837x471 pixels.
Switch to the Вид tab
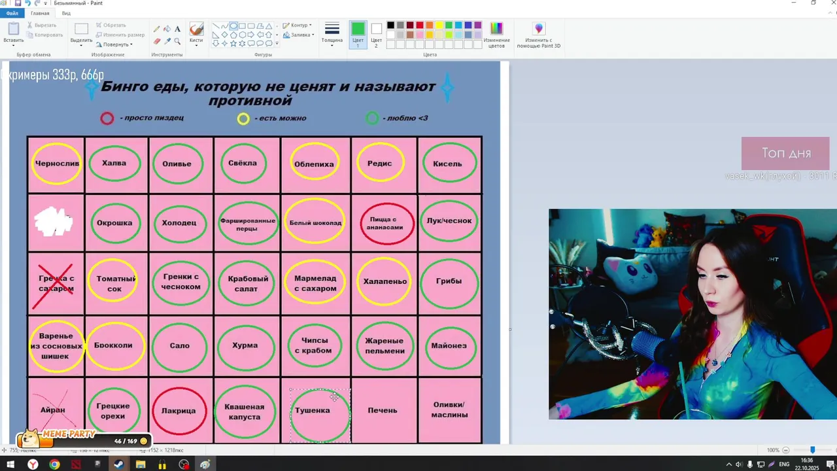click(x=66, y=13)
